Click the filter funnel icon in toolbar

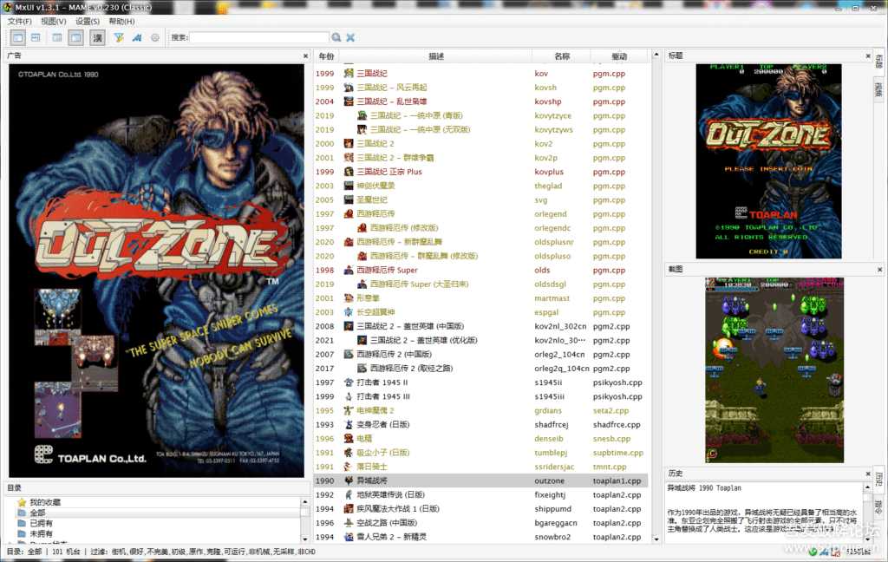point(119,37)
